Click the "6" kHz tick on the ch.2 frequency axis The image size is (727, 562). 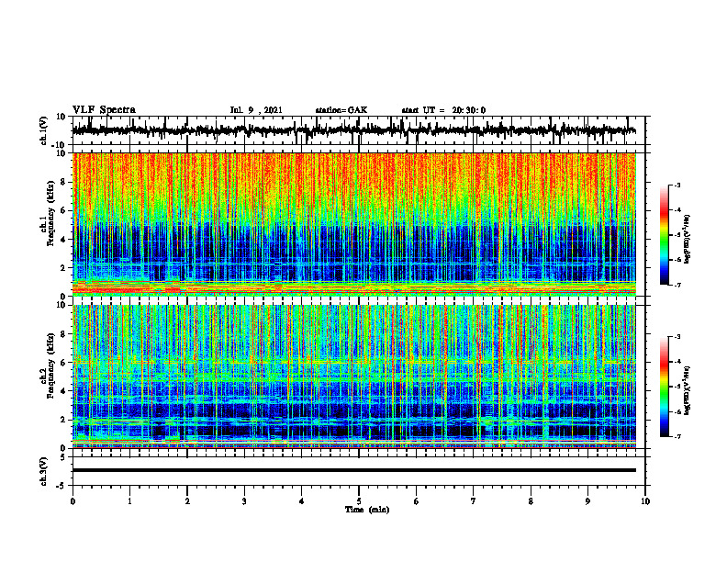coord(64,363)
